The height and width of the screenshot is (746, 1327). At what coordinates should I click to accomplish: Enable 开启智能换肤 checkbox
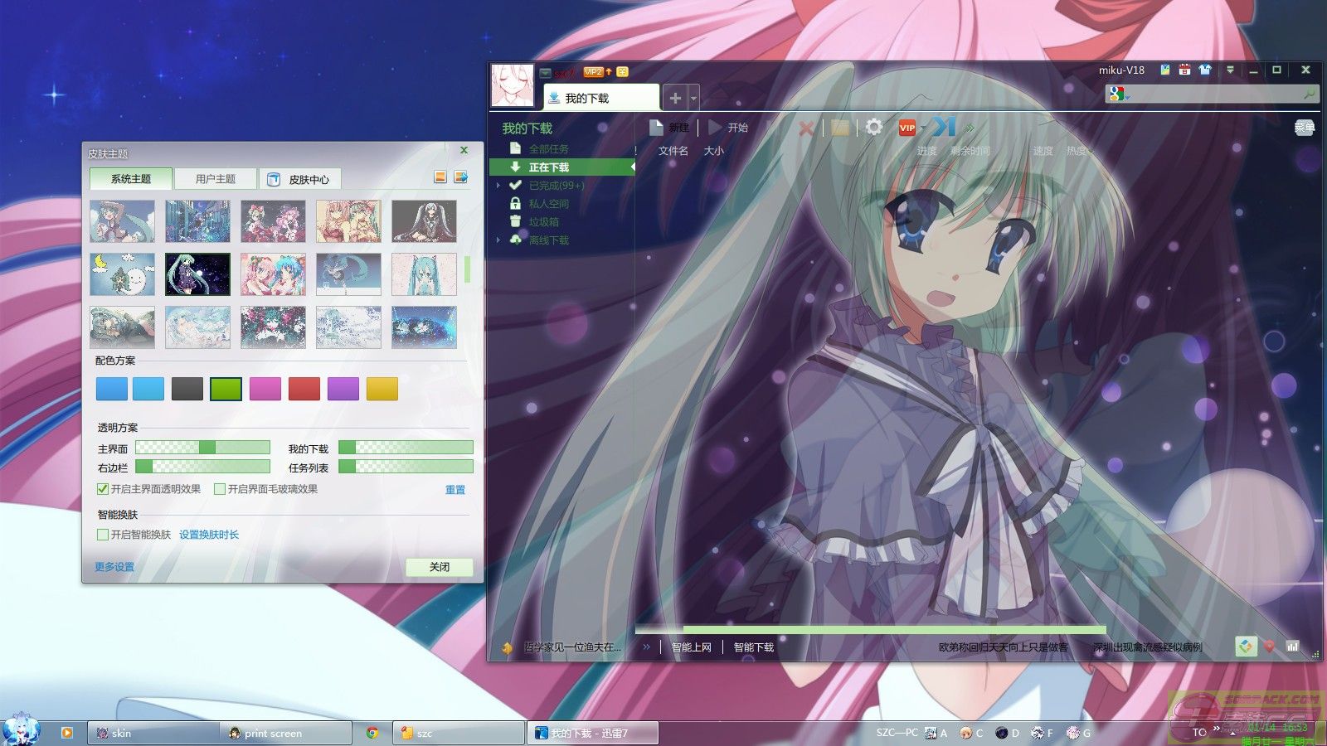tap(103, 535)
